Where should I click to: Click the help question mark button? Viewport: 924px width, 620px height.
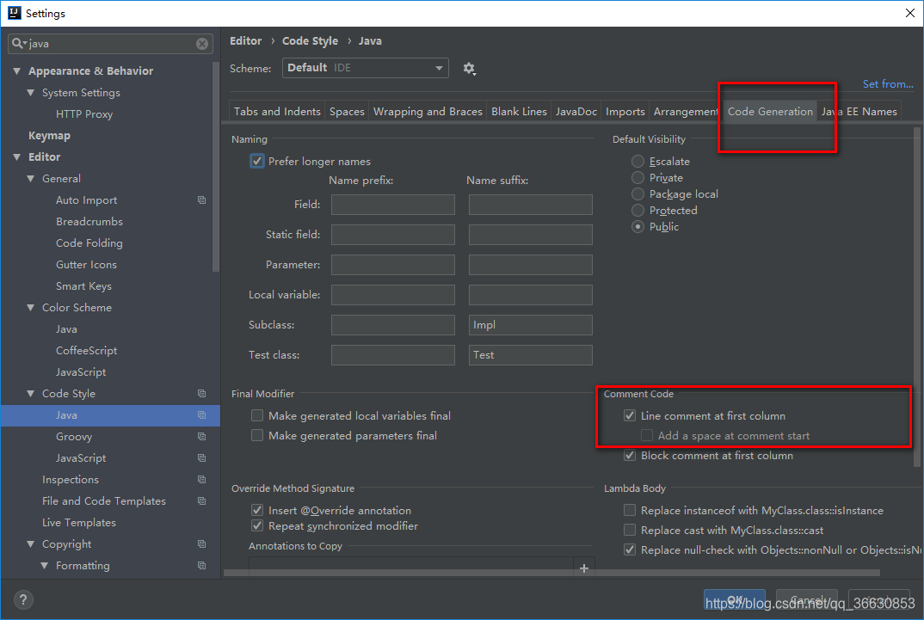(x=23, y=599)
